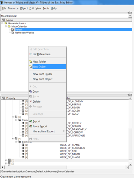Collapse the Elements node under [4]
The width and height of the screenshot is (134, 178).
point(16,141)
